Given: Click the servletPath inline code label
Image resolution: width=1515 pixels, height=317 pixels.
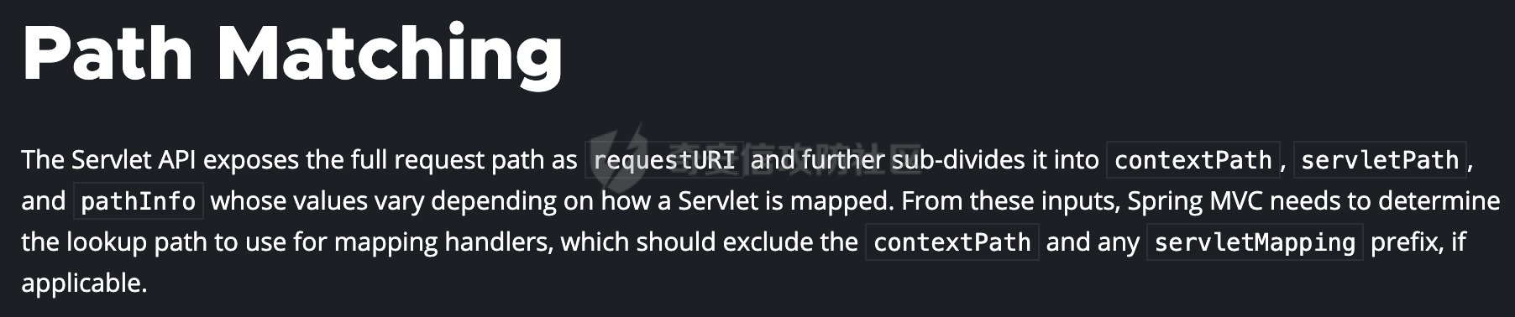Looking at the screenshot, I should pos(1380,160).
